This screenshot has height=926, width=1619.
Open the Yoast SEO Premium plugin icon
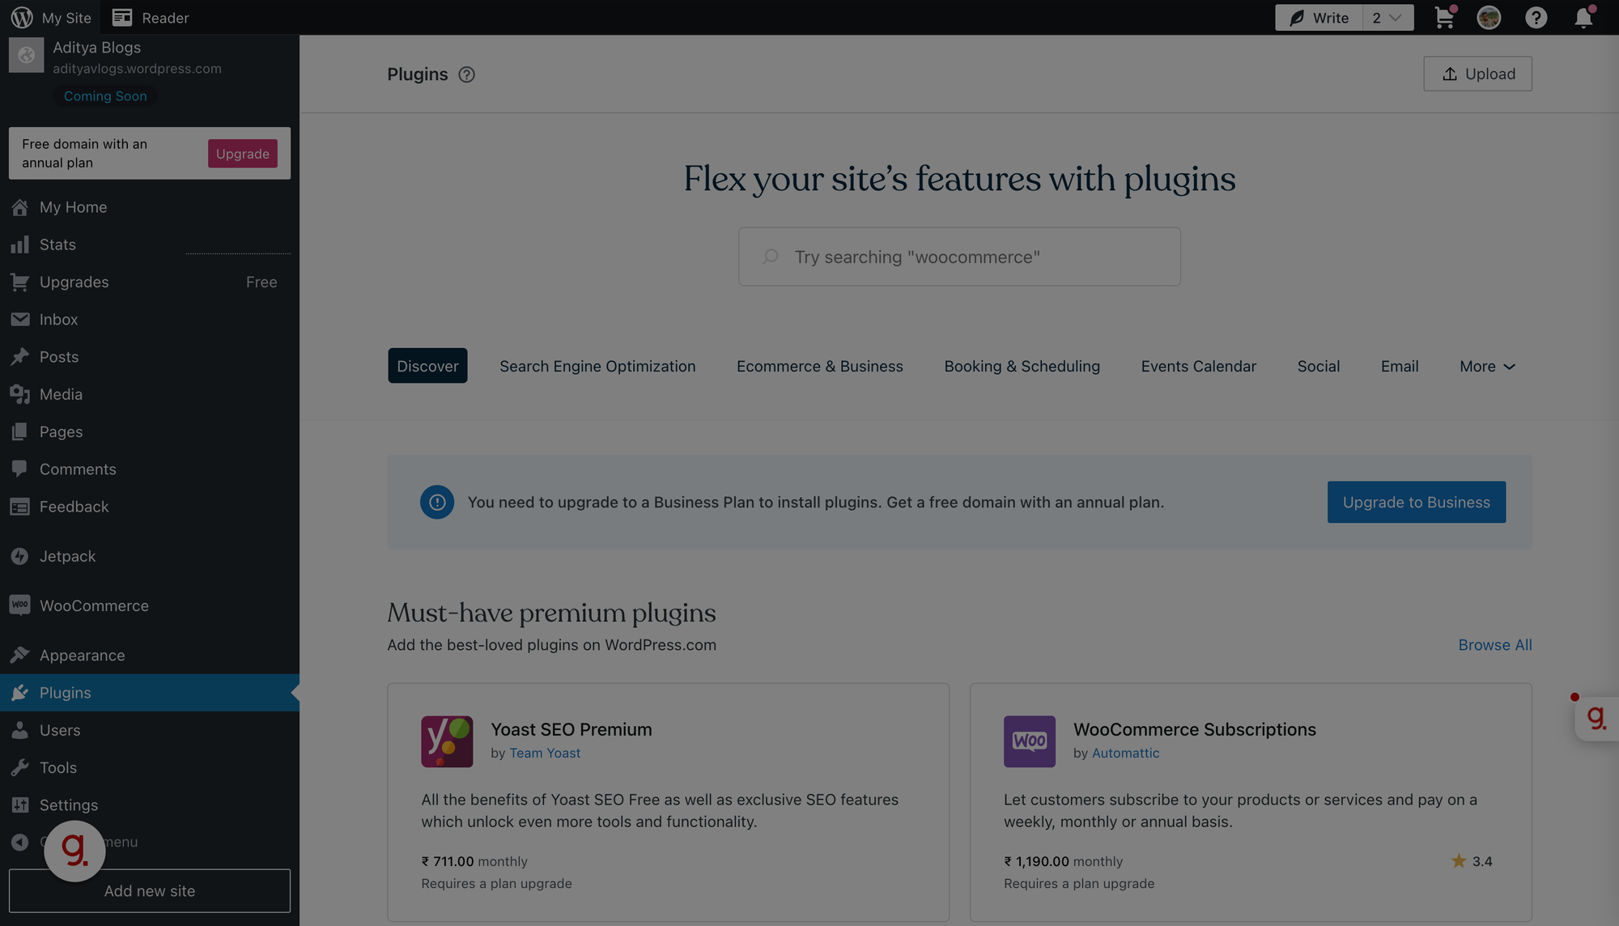point(447,741)
